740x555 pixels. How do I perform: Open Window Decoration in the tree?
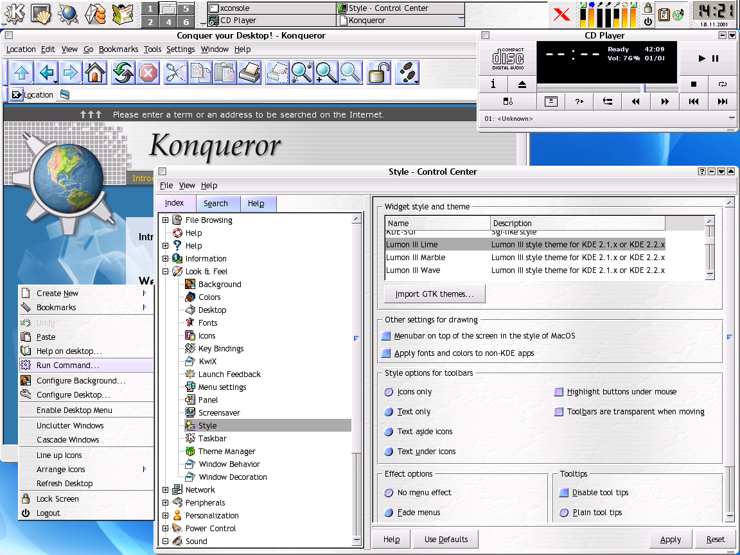pos(233,477)
